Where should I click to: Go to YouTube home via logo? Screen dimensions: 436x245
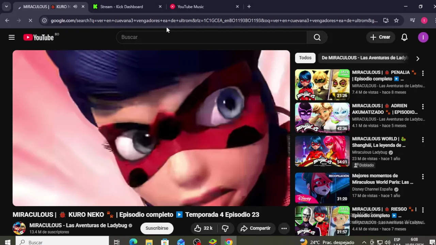(38, 37)
